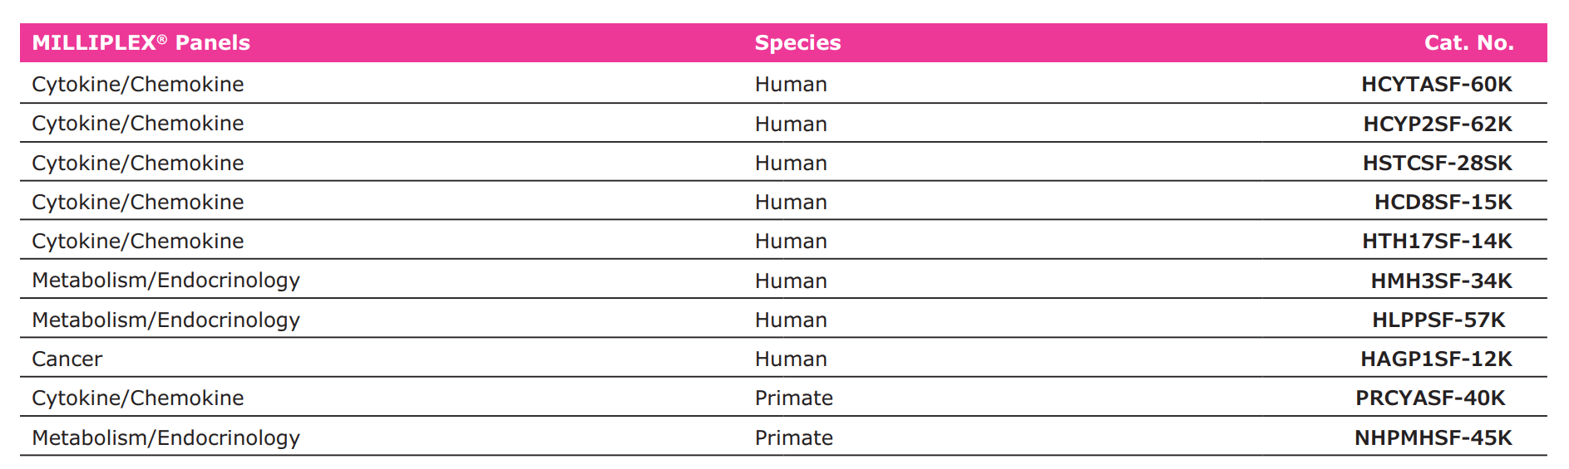
Task: Open catalog number HCD8SF-15K
Action: [x=1443, y=203]
